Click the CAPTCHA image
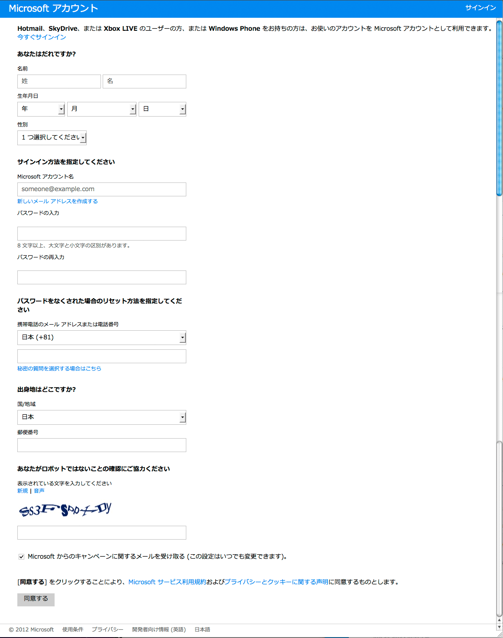 [65, 509]
